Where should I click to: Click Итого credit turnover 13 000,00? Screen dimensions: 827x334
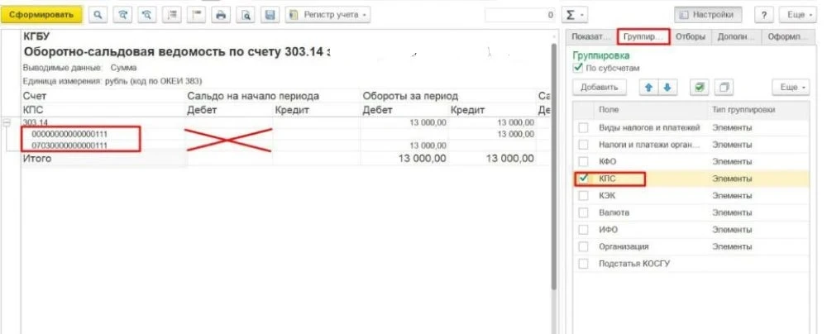509,158
